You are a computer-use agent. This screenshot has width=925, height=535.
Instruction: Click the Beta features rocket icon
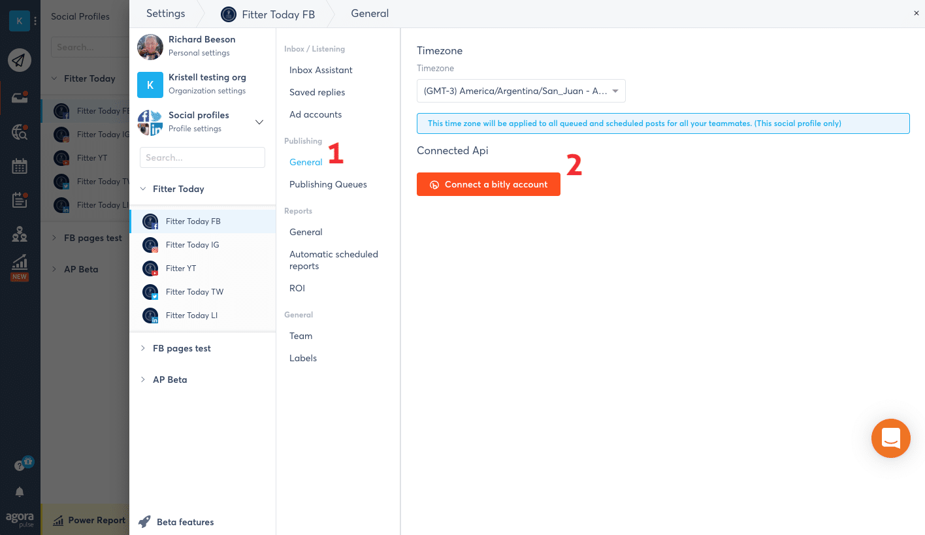pyautogui.click(x=144, y=522)
